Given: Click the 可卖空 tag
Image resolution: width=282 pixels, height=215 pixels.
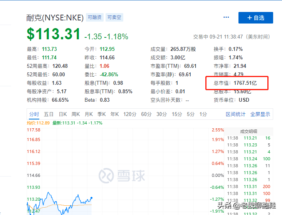Looking at the screenshot, I should [x=114, y=17].
